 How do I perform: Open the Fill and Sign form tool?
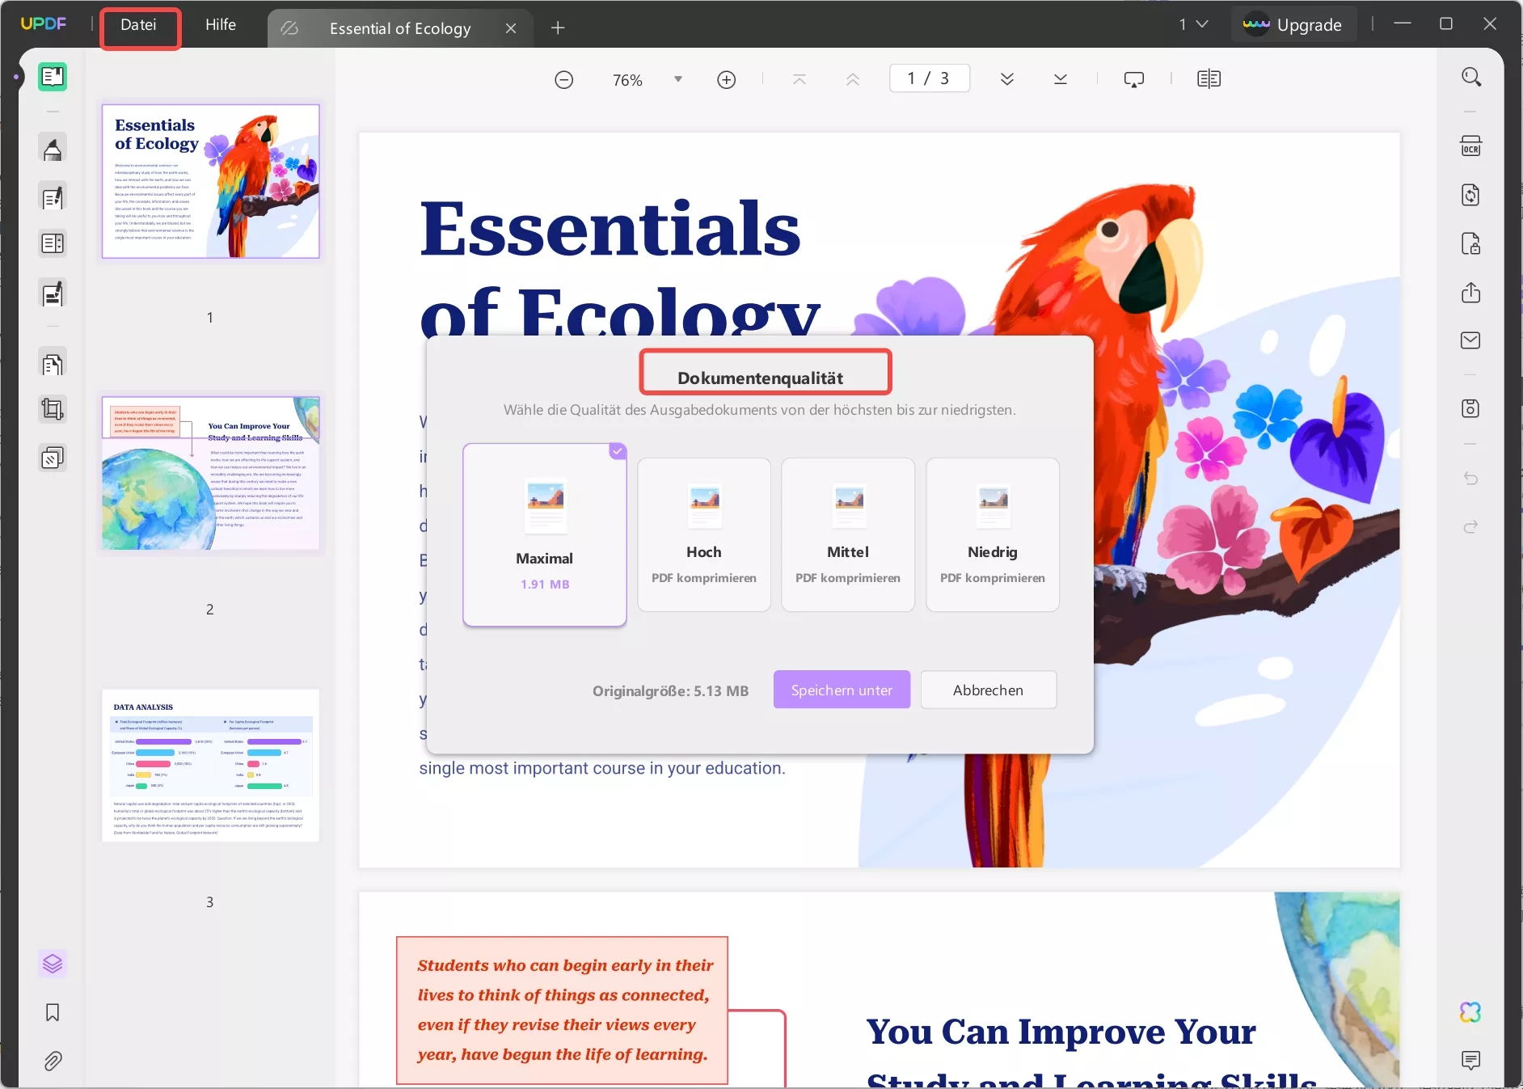[53, 293]
